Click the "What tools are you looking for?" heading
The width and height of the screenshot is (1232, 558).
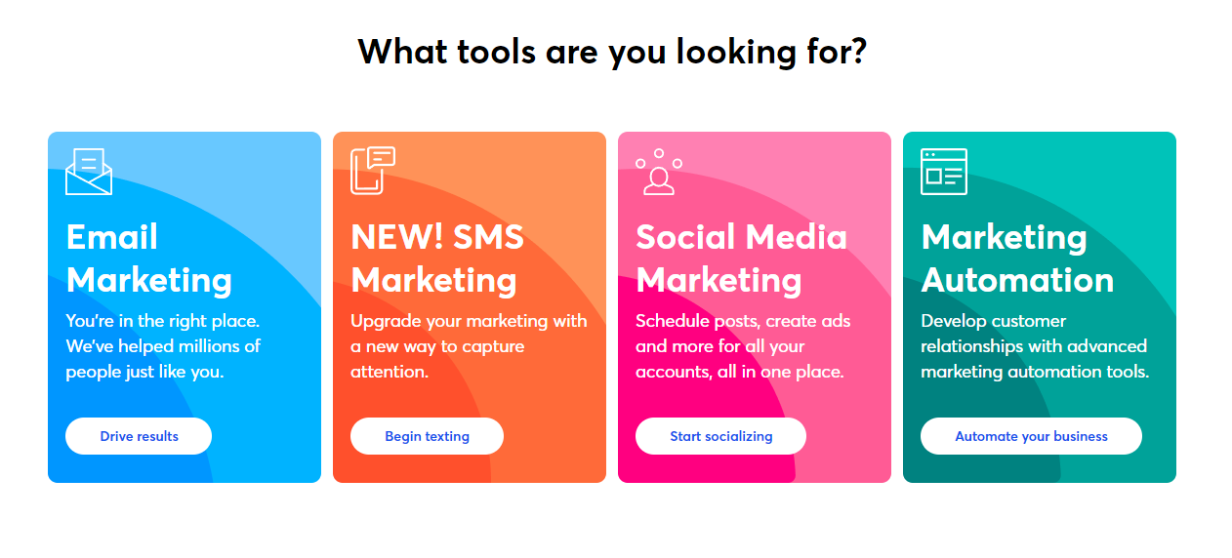tap(612, 51)
